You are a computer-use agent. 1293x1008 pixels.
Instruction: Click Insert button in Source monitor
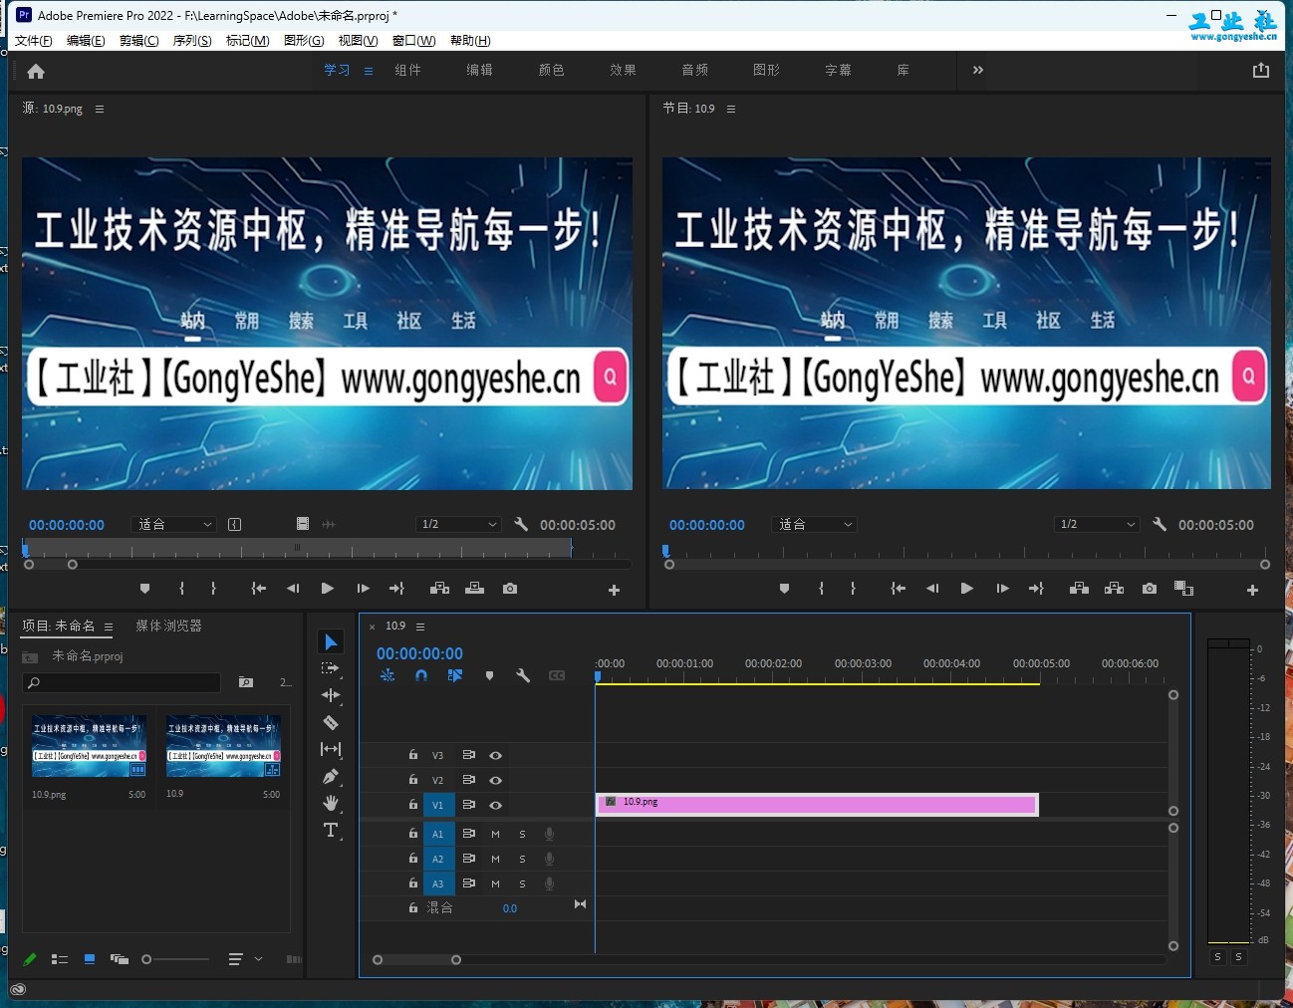coord(439,589)
